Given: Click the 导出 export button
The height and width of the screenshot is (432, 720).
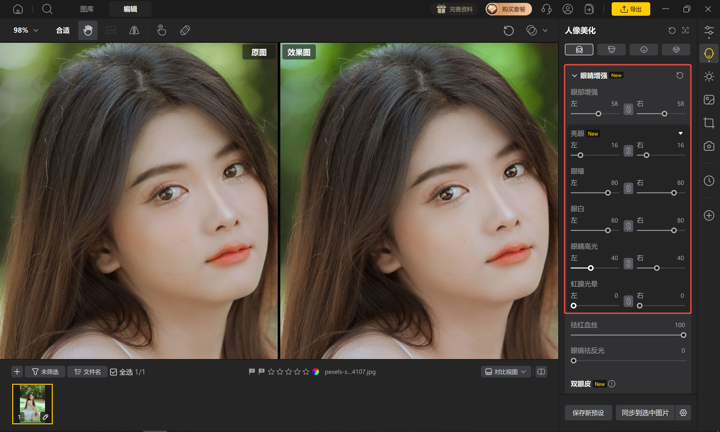Looking at the screenshot, I should tap(631, 9).
